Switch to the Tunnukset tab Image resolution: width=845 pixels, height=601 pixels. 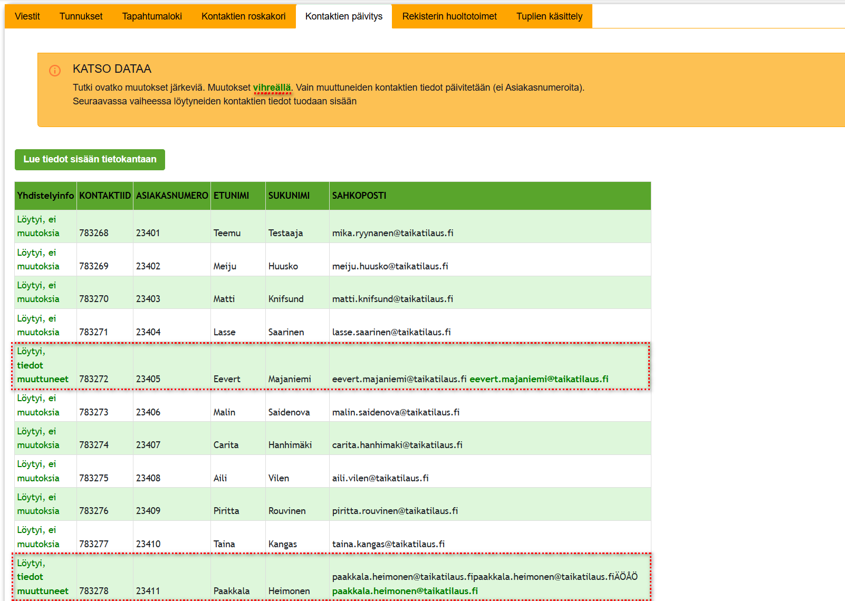click(x=81, y=16)
